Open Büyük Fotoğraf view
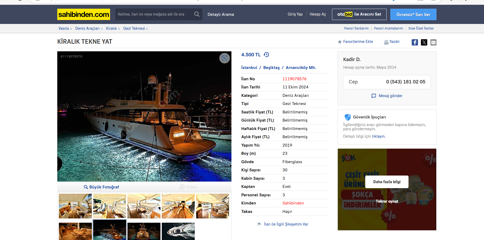This screenshot has width=484, height=240. click(x=101, y=187)
